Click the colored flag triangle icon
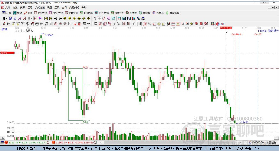 (x=40, y=19)
